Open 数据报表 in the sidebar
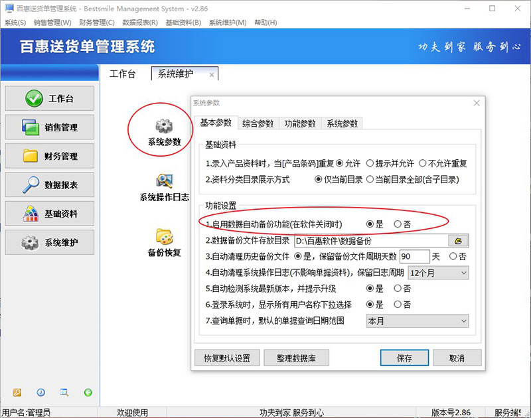Image resolution: width=531 pixels, height=418 pixels. click(49, 184)
